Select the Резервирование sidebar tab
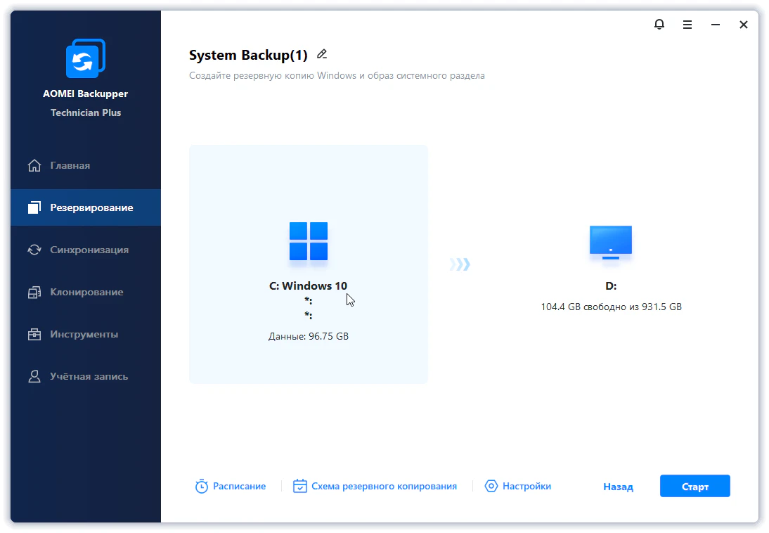Image resolution: width=769 pixels, height=533 pixels. 91,208
